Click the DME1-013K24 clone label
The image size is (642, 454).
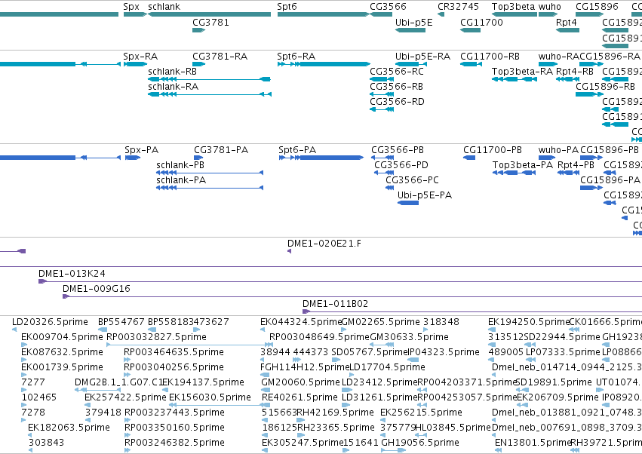[72, 274]
